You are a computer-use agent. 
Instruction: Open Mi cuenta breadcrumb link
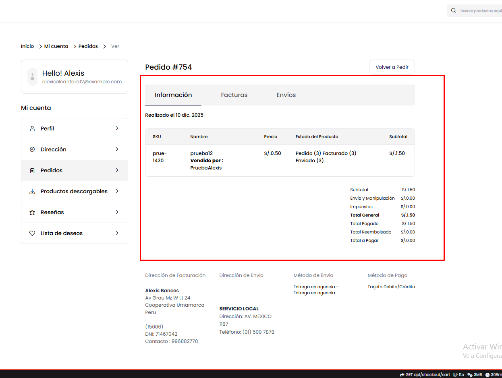point(56,46)
